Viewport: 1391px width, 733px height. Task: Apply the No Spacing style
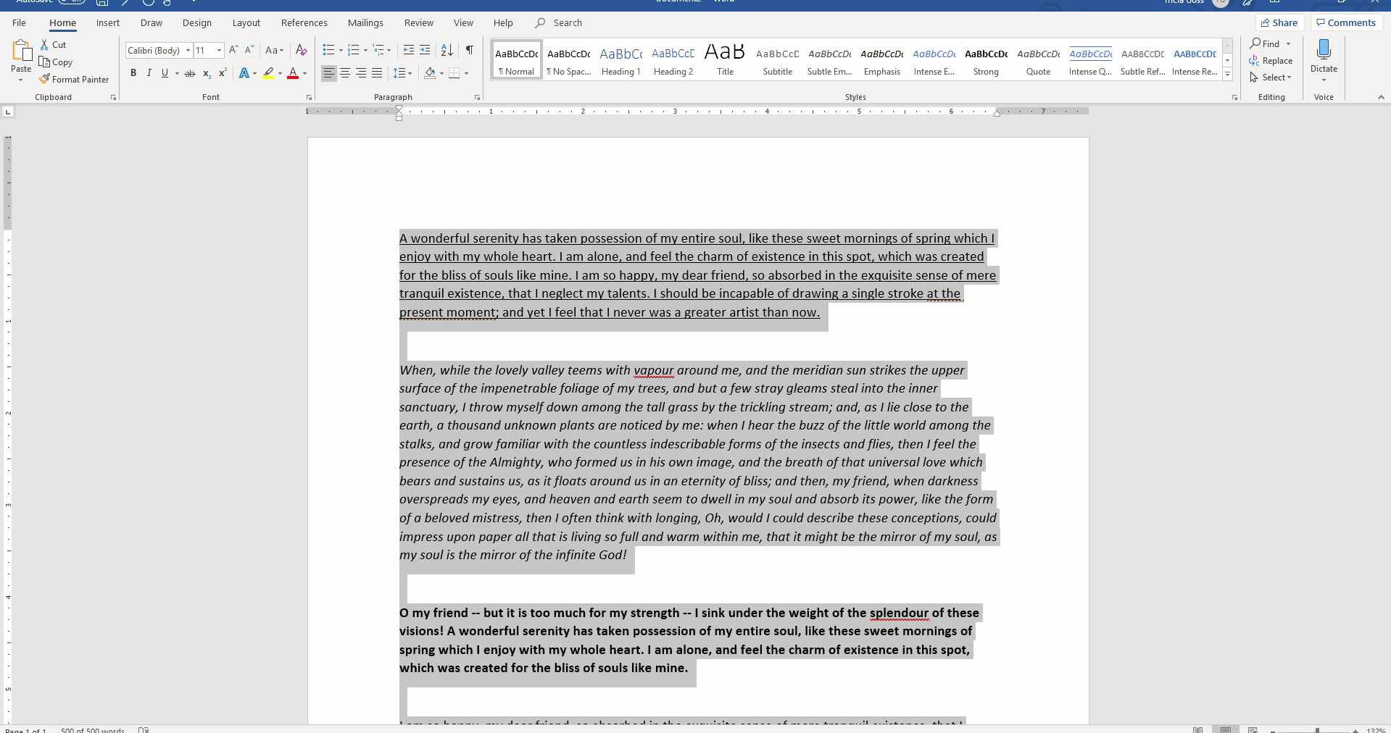coord(569,59)
